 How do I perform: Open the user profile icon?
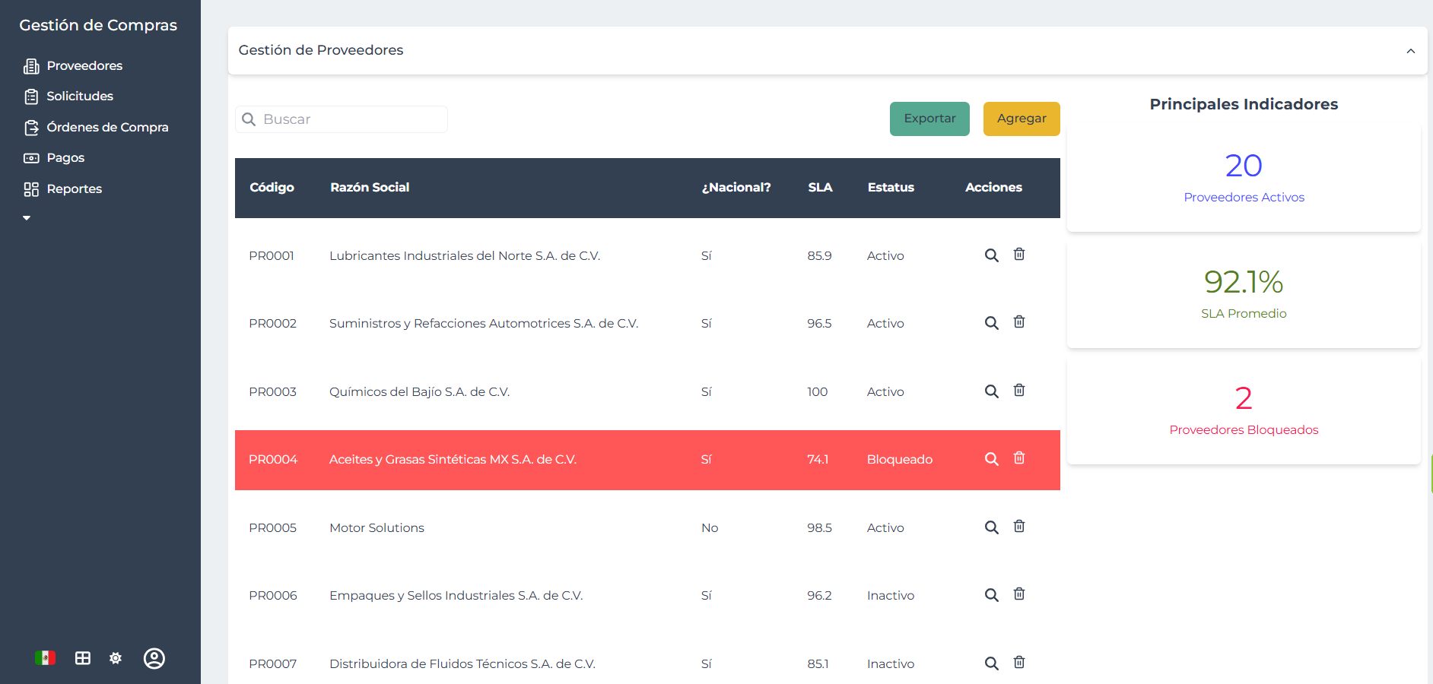click(x=154, y=658)
